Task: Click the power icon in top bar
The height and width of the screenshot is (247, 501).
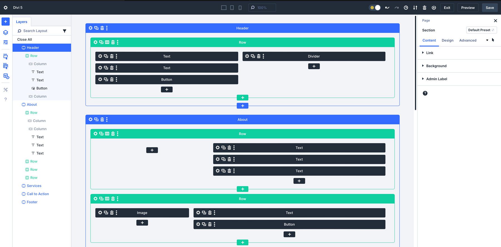Action: pos(434,7)
